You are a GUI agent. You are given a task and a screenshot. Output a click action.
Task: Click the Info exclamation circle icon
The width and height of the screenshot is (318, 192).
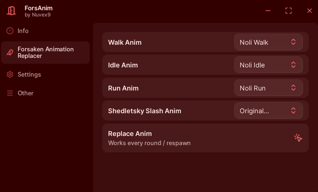(10, 31)
